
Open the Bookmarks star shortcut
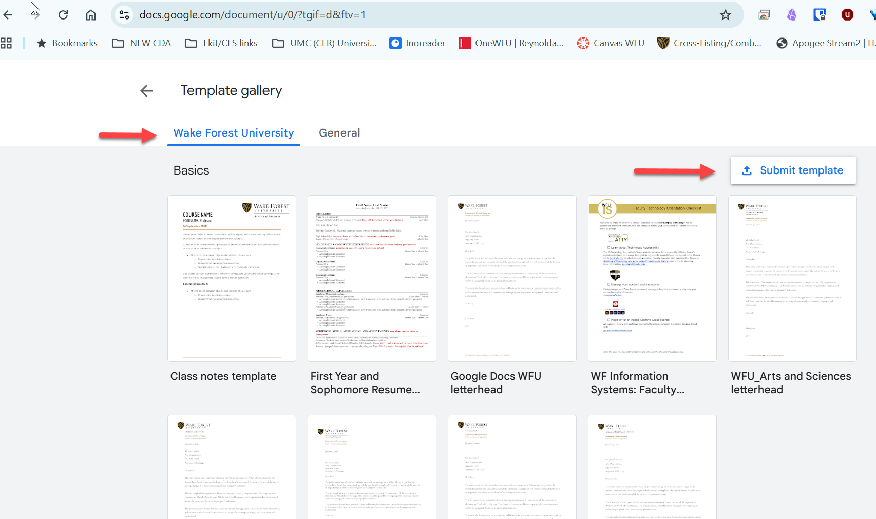coord(67,43)
